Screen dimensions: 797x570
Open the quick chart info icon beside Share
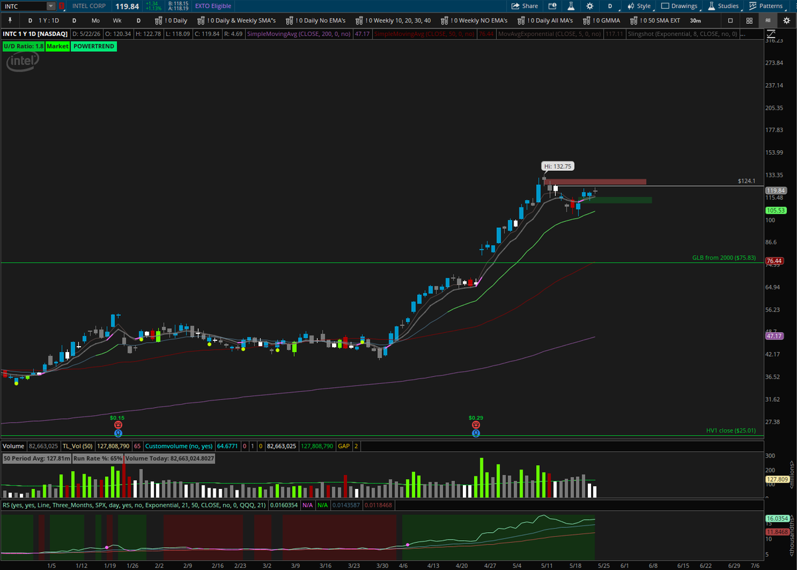552,6
